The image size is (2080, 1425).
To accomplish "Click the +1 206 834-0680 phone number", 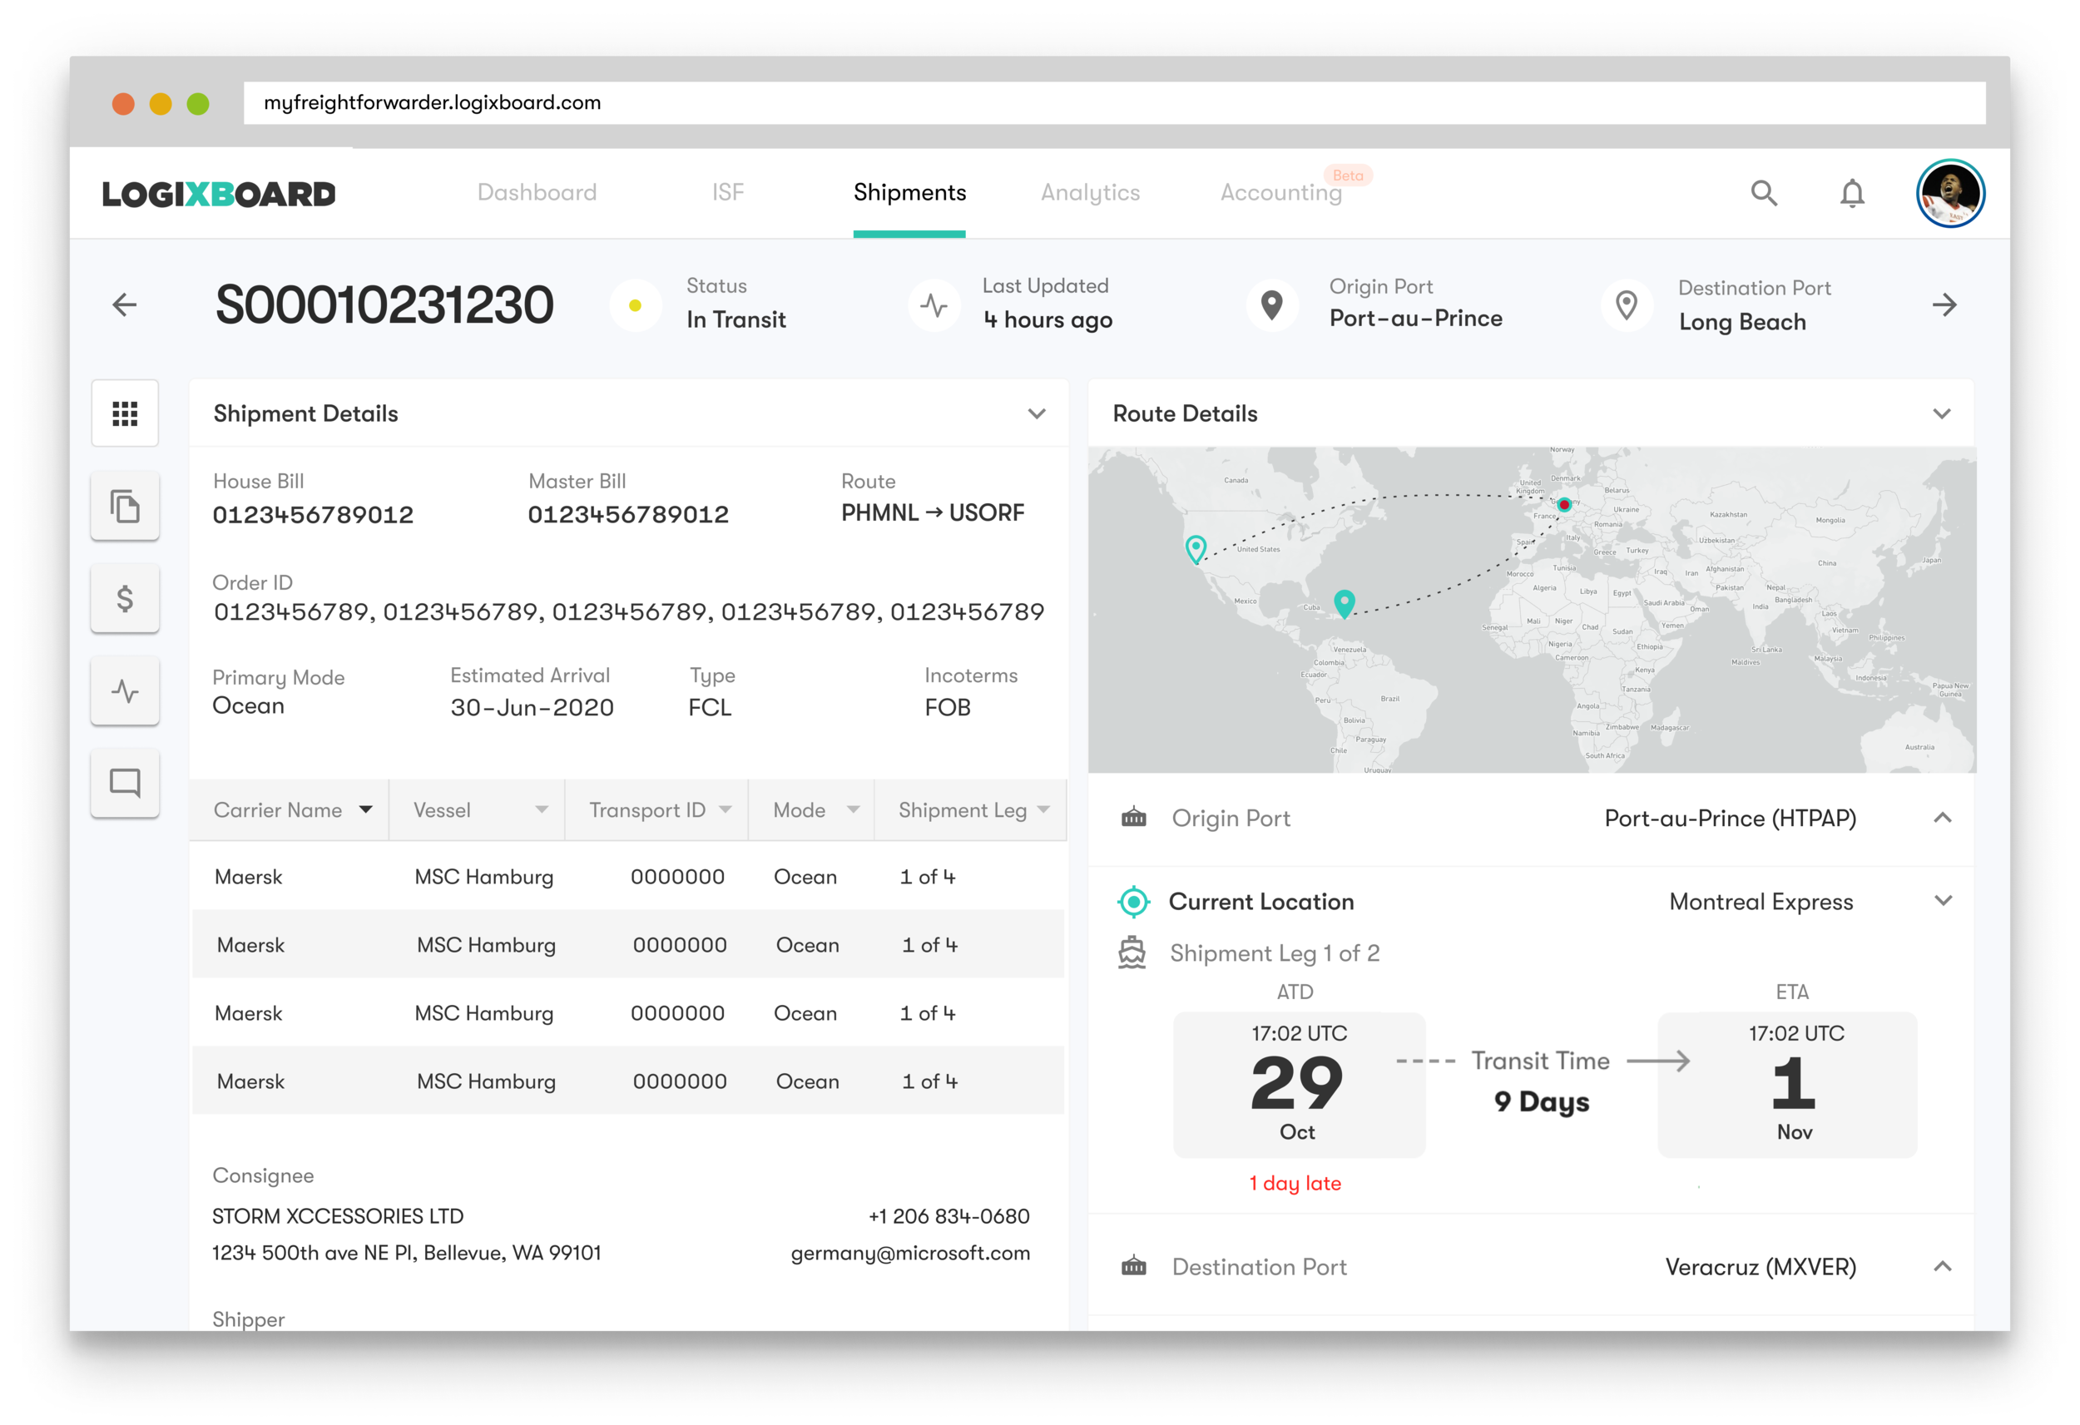I will [x=948, y=1216].
